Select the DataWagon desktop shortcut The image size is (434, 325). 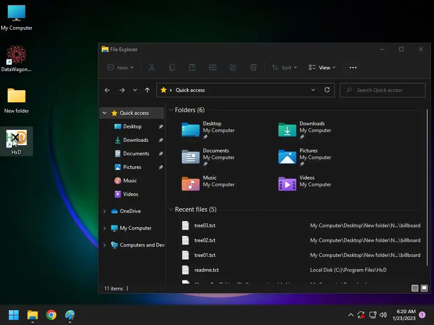pyautogui.click(x=17, y=58)
